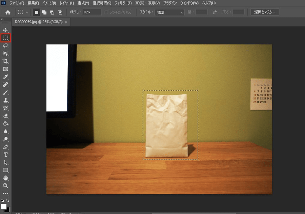This screenshot has height=214, width=305.
Task: Open the 書式(Y) menu
Action: tap(83, 3)
